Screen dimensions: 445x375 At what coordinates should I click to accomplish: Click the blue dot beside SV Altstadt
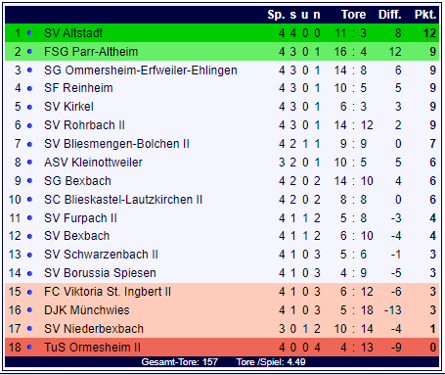[x=29, y=33]
